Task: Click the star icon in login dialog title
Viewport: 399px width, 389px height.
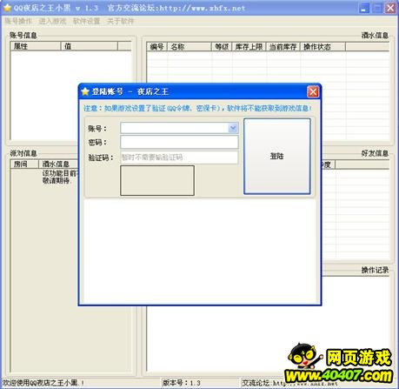Action: click(x=85, y=91)
